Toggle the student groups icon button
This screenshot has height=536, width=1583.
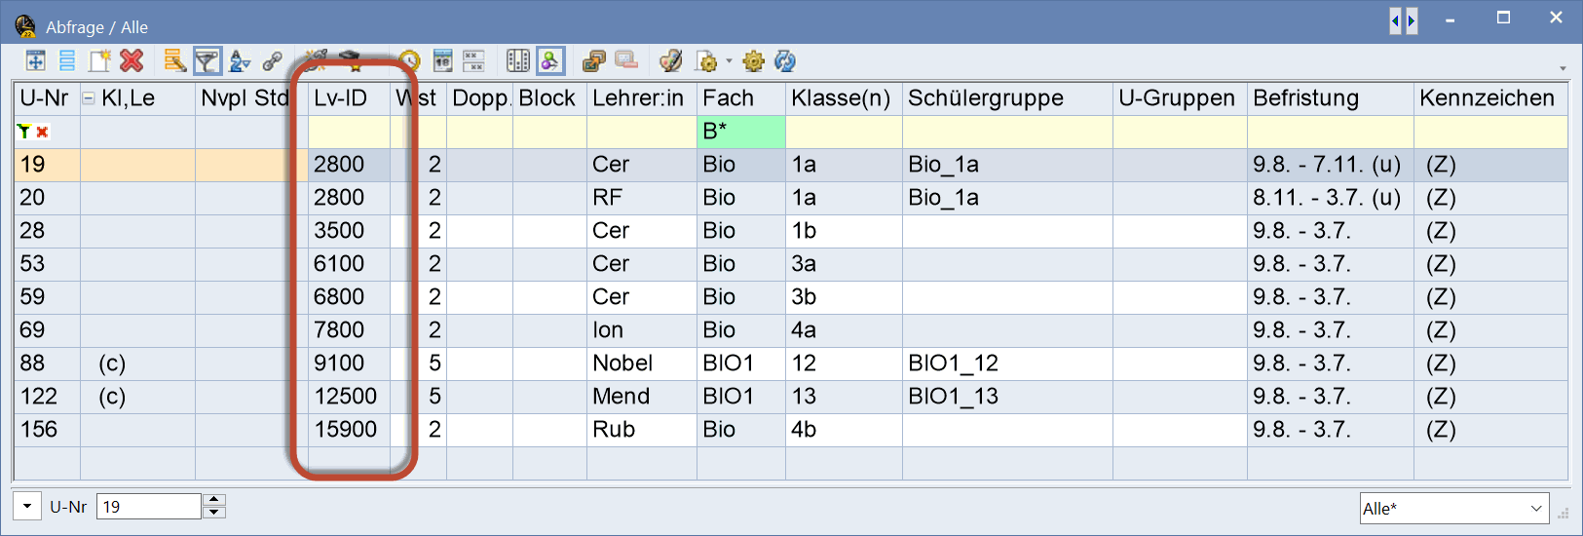(550, 61)
